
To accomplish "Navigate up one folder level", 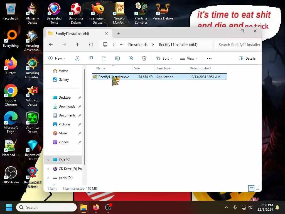I will click(x=77, y=44).
